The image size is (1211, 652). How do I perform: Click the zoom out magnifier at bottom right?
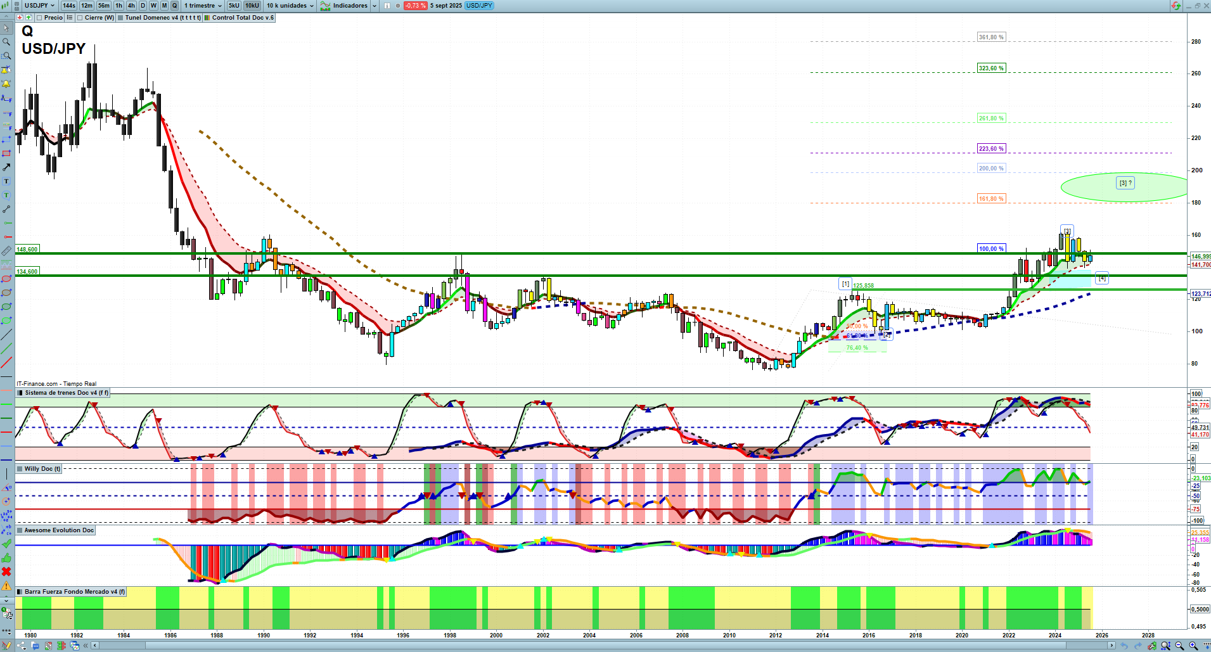(1179, 646)
